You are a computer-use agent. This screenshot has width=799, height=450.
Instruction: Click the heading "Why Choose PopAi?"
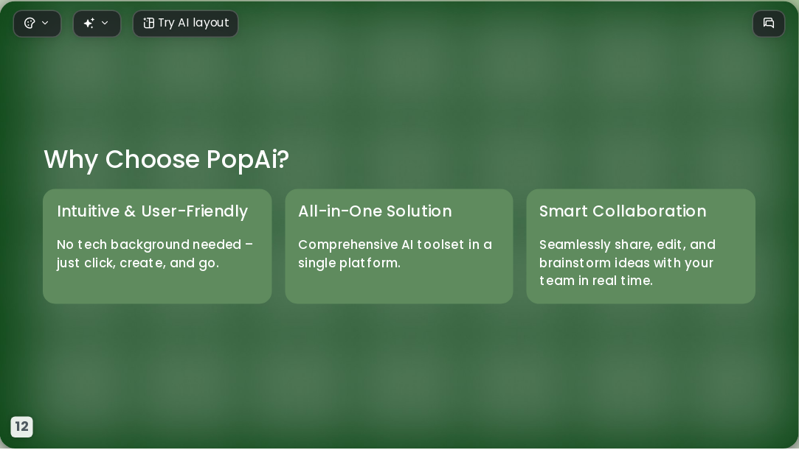(x=167, y=159)
